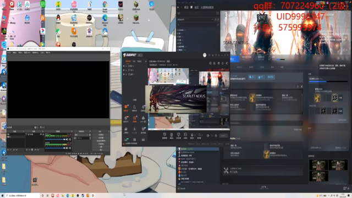Open Steam Community tab
Viewport: 352px width, 198px height.
(197, 7)
